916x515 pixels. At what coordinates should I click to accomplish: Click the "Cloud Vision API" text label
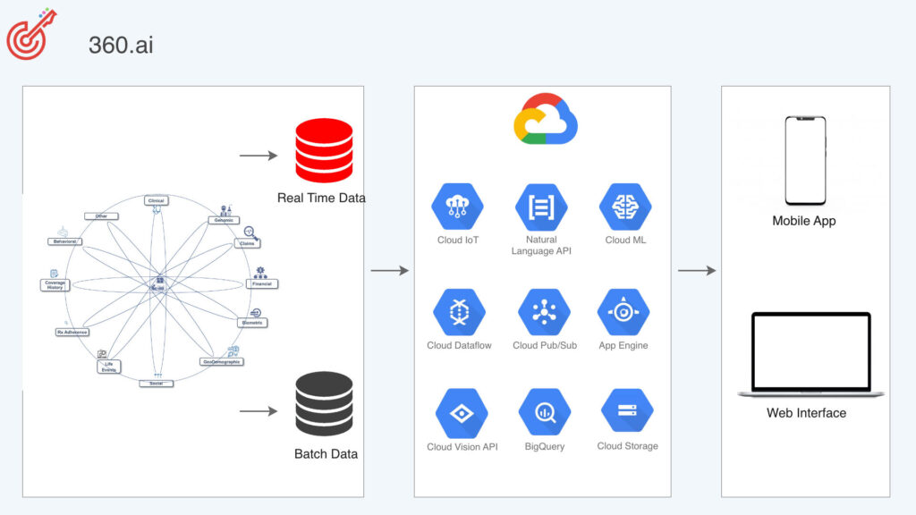[462, 447]
